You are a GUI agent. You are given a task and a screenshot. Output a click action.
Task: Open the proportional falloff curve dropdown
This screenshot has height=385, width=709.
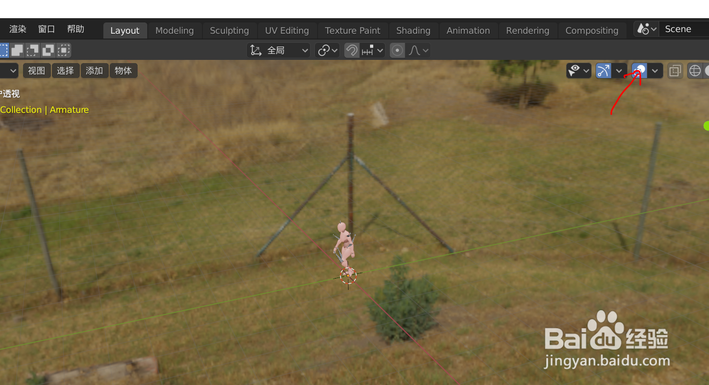click(418, 50)
